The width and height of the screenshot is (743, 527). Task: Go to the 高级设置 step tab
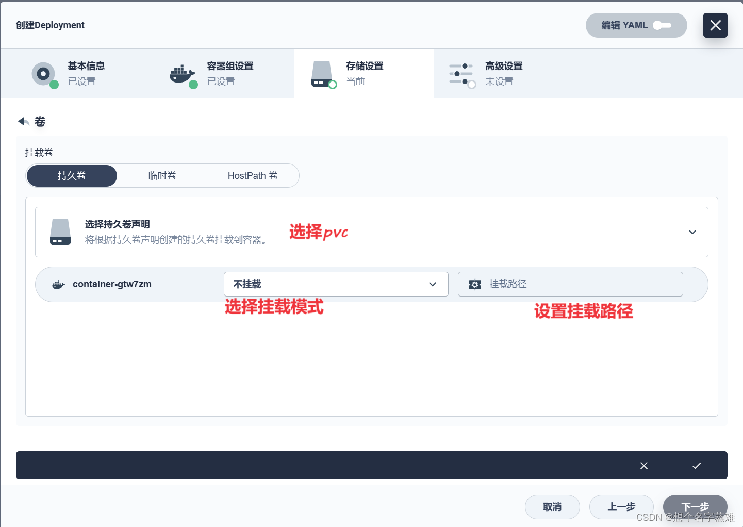(x=503, y=74)
